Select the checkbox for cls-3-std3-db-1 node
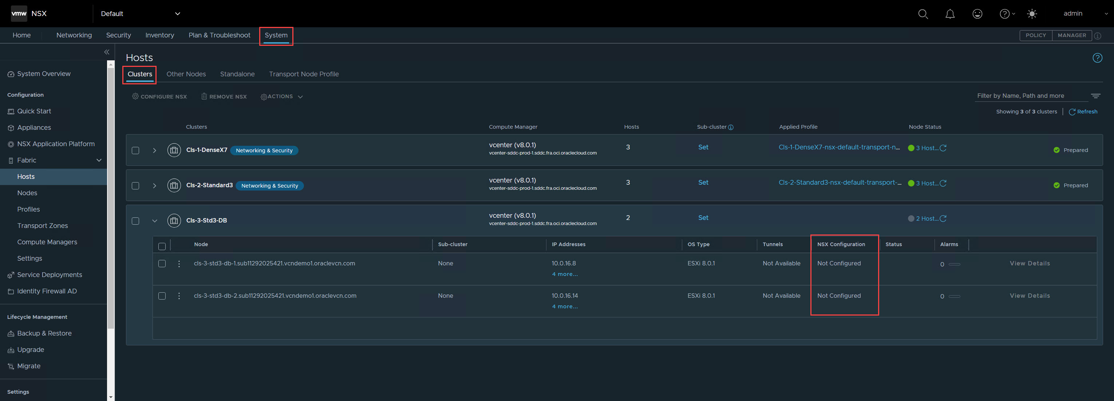Screen dimensions: 1114x401 [161, 263]
